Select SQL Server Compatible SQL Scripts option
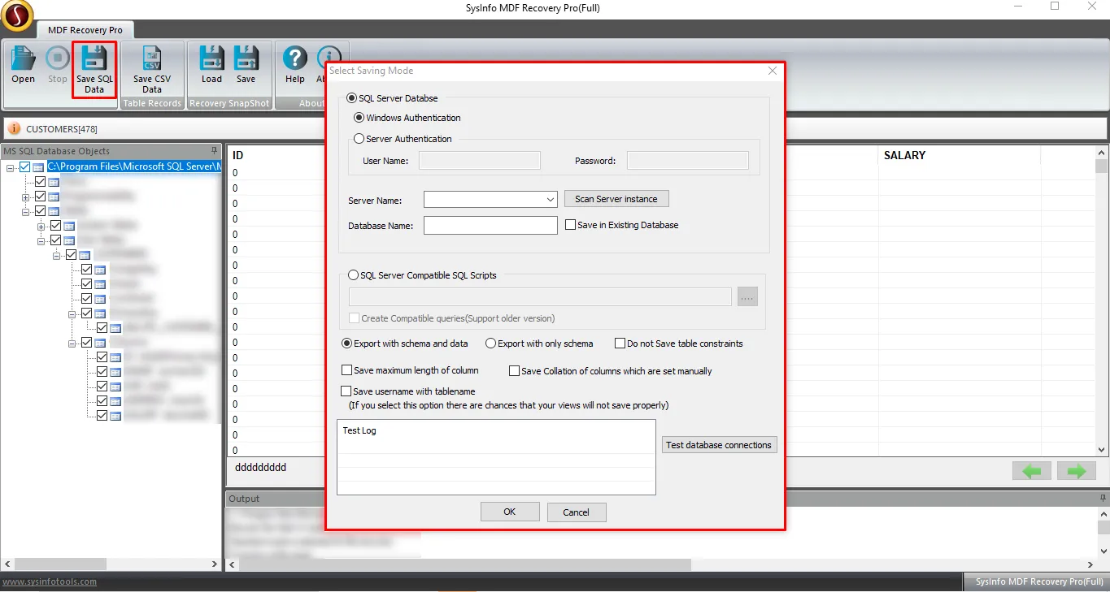Screen dimensions: 1110x592 click(x=353, y=275)
